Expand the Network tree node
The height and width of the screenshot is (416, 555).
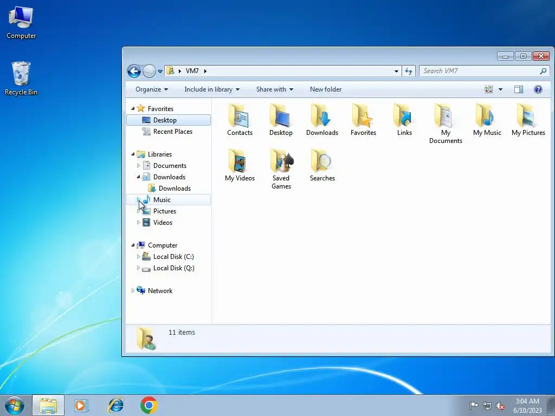click(x=133, y=291)
